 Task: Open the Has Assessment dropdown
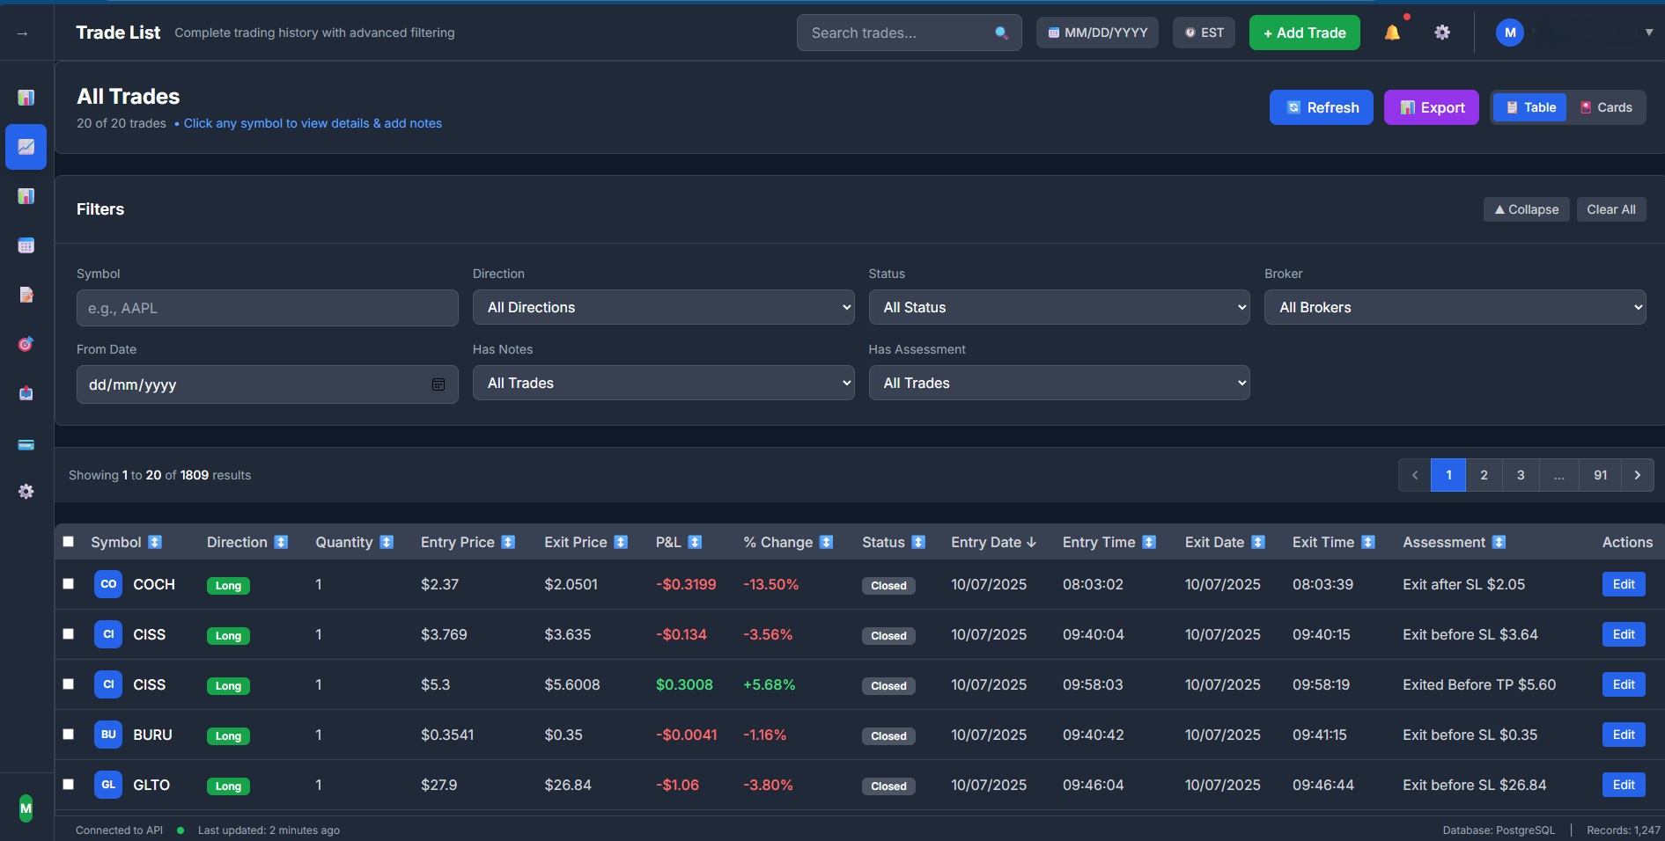pos(1059,383)
